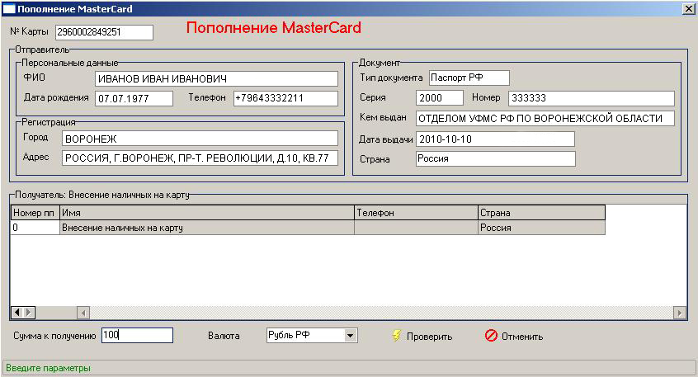Click the Номер пп cell with 0
This screenshot has height=377, width=698.
coord(35,228)
